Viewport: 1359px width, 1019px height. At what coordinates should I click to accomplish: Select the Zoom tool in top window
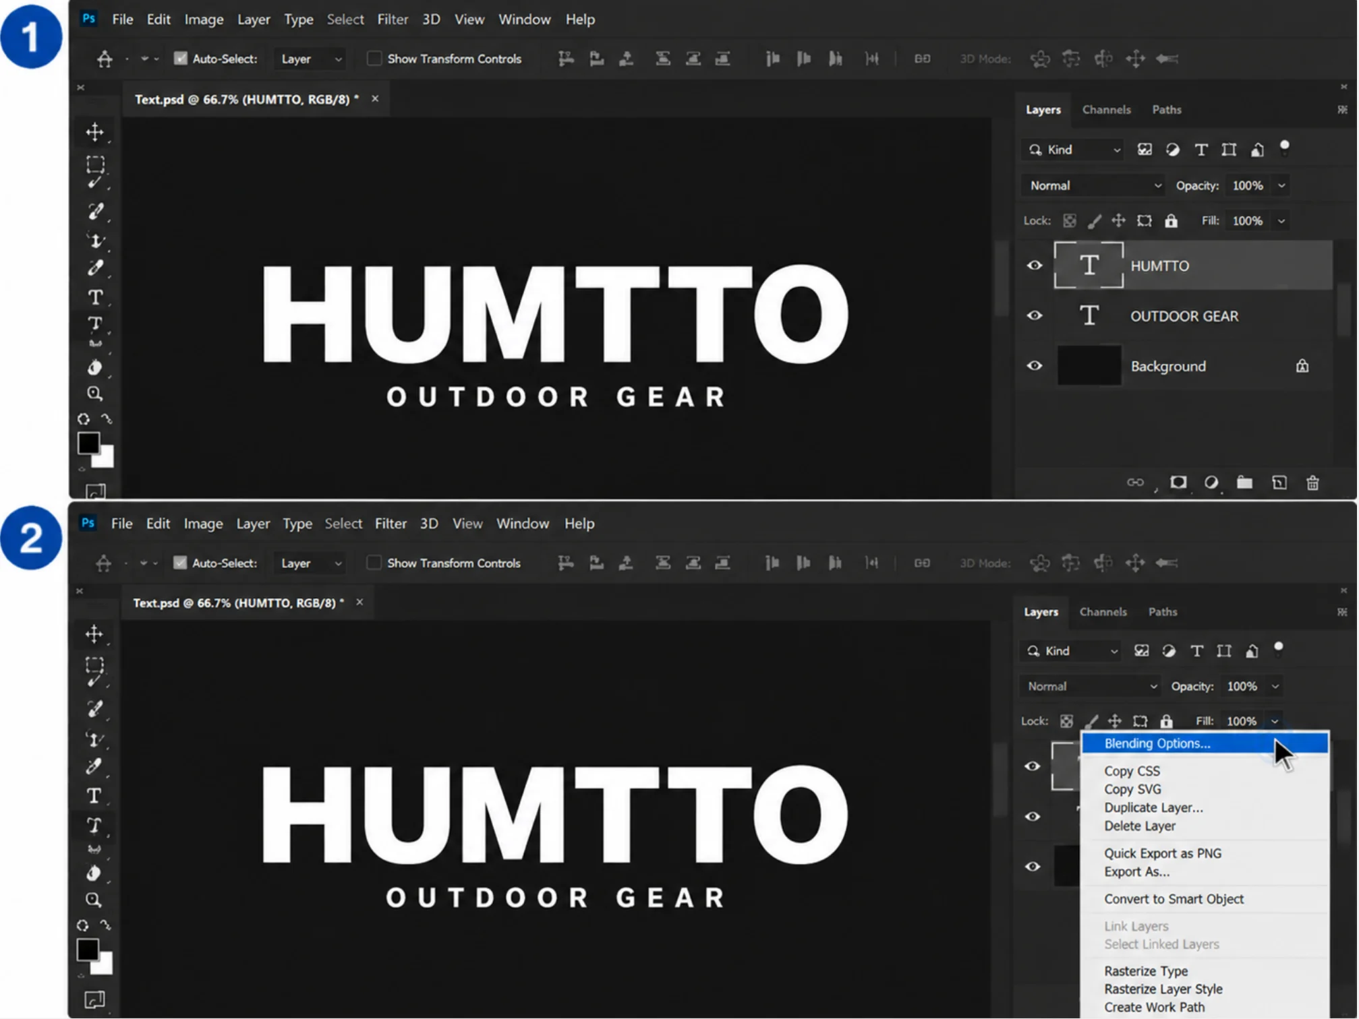point(95,394)
